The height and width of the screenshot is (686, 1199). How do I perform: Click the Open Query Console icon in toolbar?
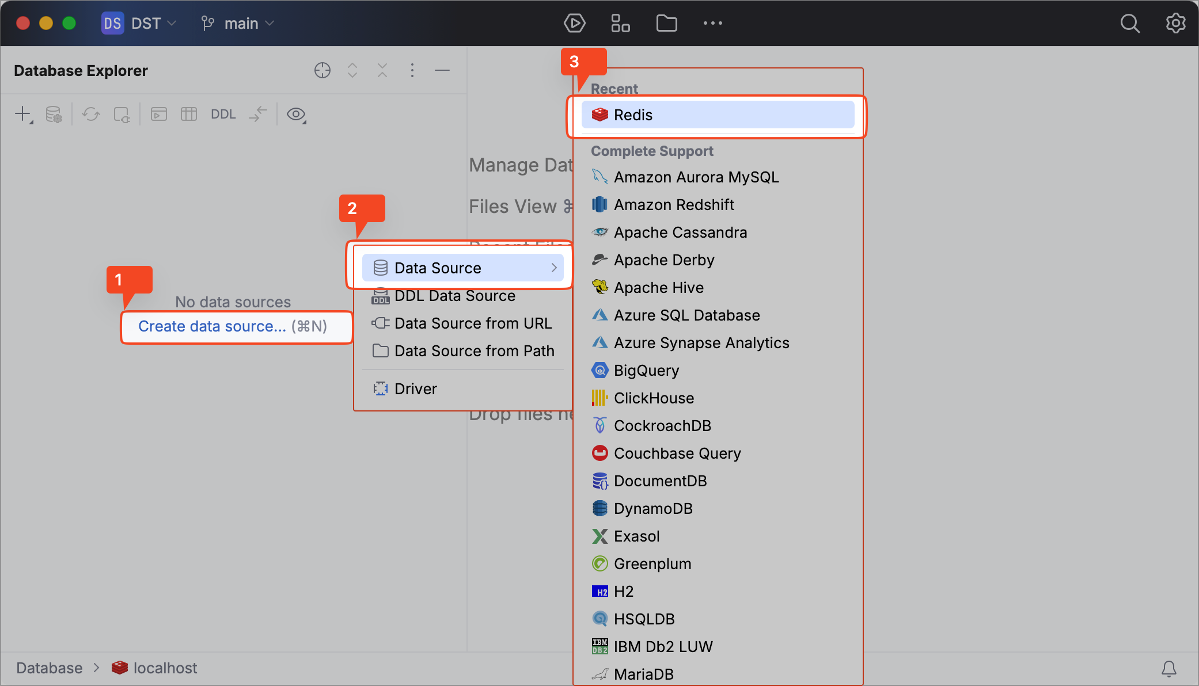tap(159, 114)
